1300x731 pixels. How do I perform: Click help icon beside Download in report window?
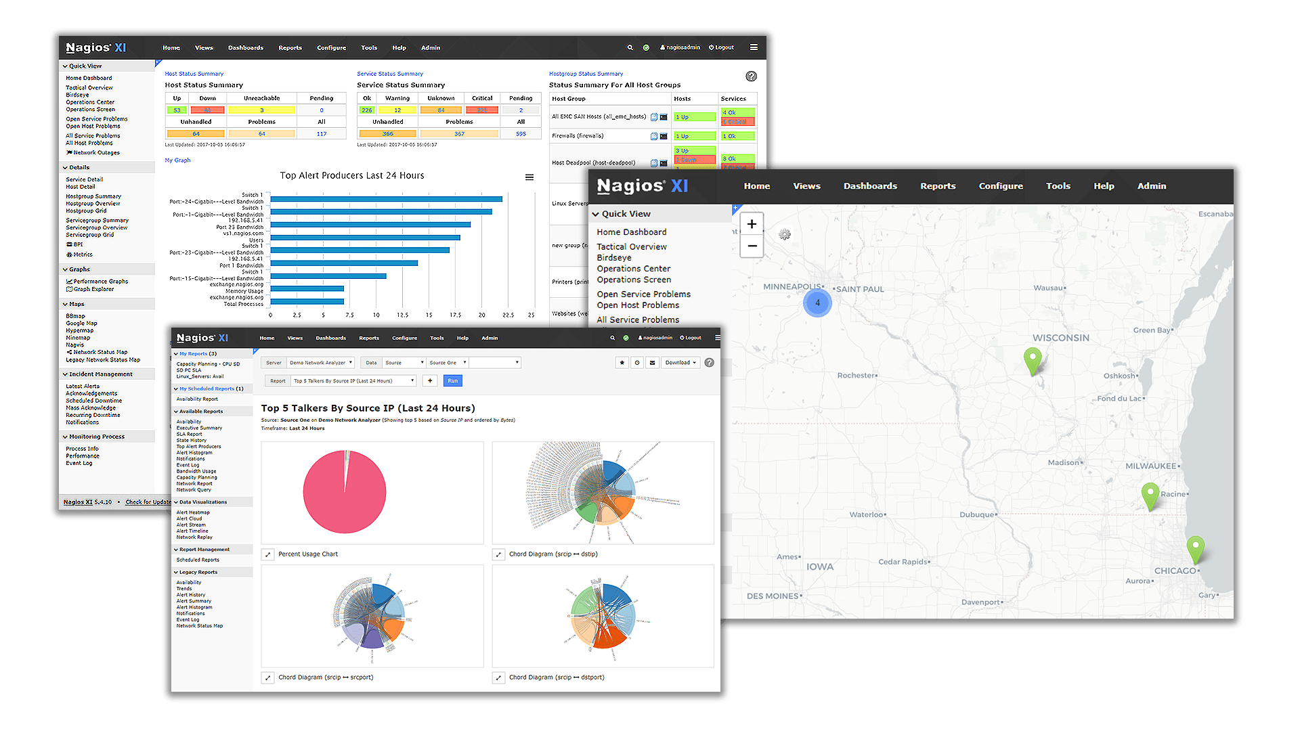[709, 363]
